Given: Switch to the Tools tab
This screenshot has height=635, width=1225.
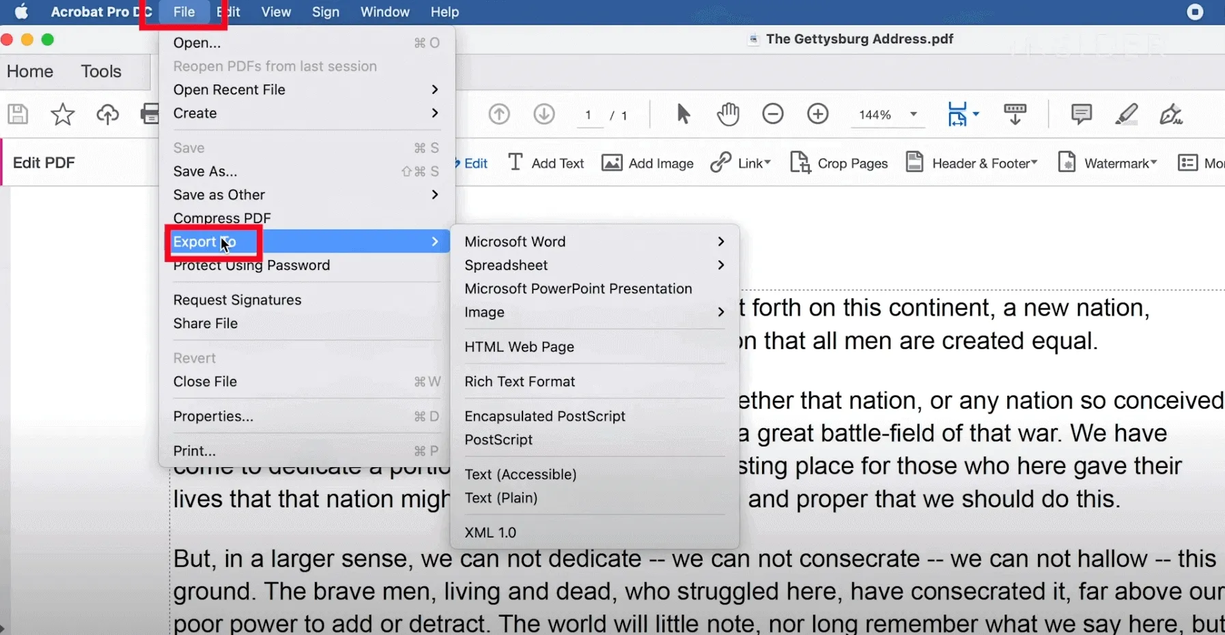Looking at the screenshot, I should coord(101,71).
